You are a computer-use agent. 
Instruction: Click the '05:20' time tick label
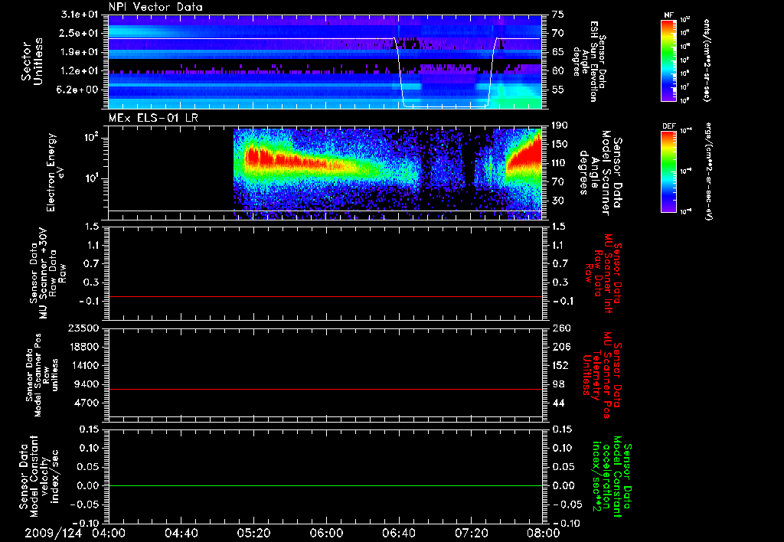[254, 533]
